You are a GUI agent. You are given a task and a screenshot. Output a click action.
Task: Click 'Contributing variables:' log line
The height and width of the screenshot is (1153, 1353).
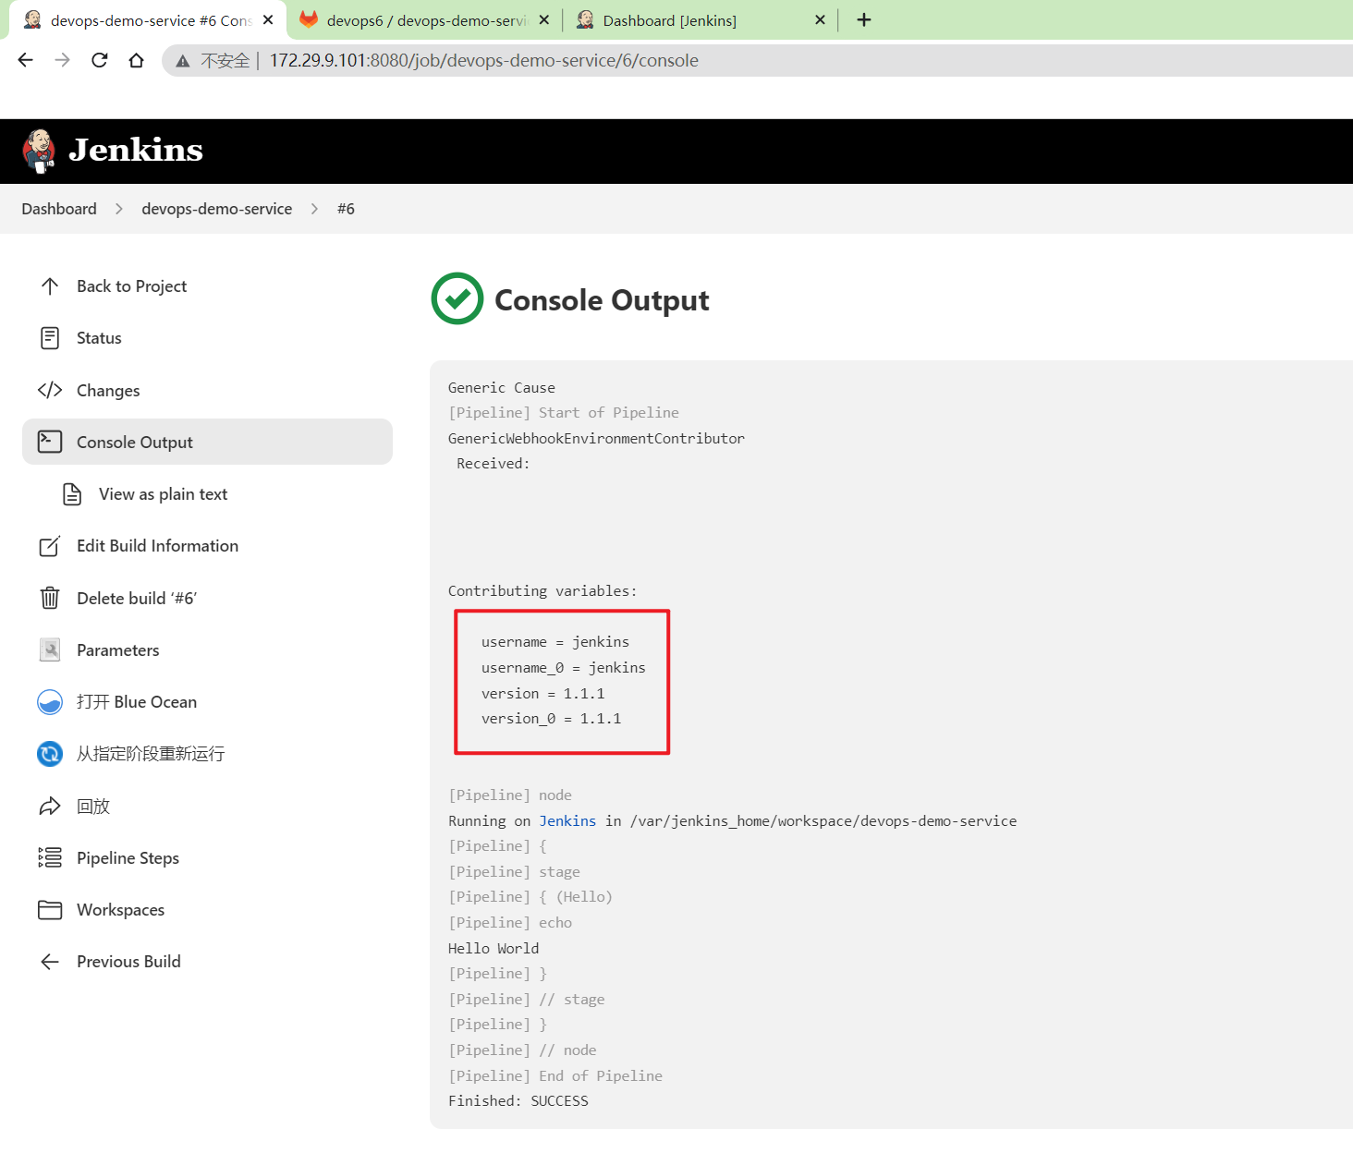coord(542,590)
